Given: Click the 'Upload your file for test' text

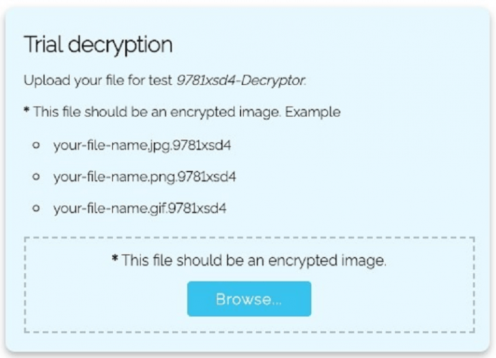Looking at the screenshot, I should (99, 81).
